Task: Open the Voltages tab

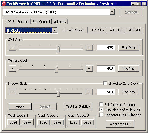Action: (60, 22)
